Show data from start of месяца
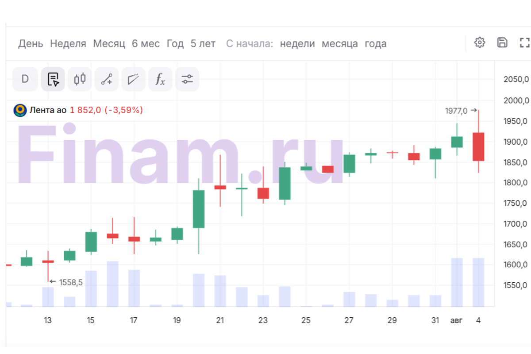 coord(340,44)
